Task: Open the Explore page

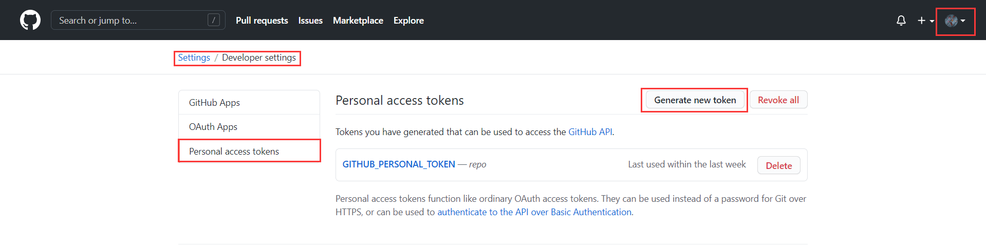Action: tap(408, 21)
